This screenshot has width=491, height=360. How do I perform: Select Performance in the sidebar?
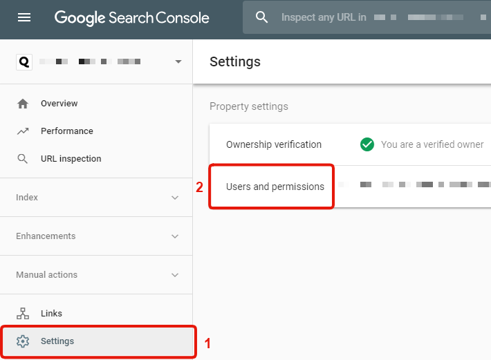[x=66, y=131]
